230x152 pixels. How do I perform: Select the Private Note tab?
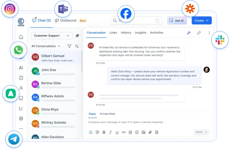[107, 114]
